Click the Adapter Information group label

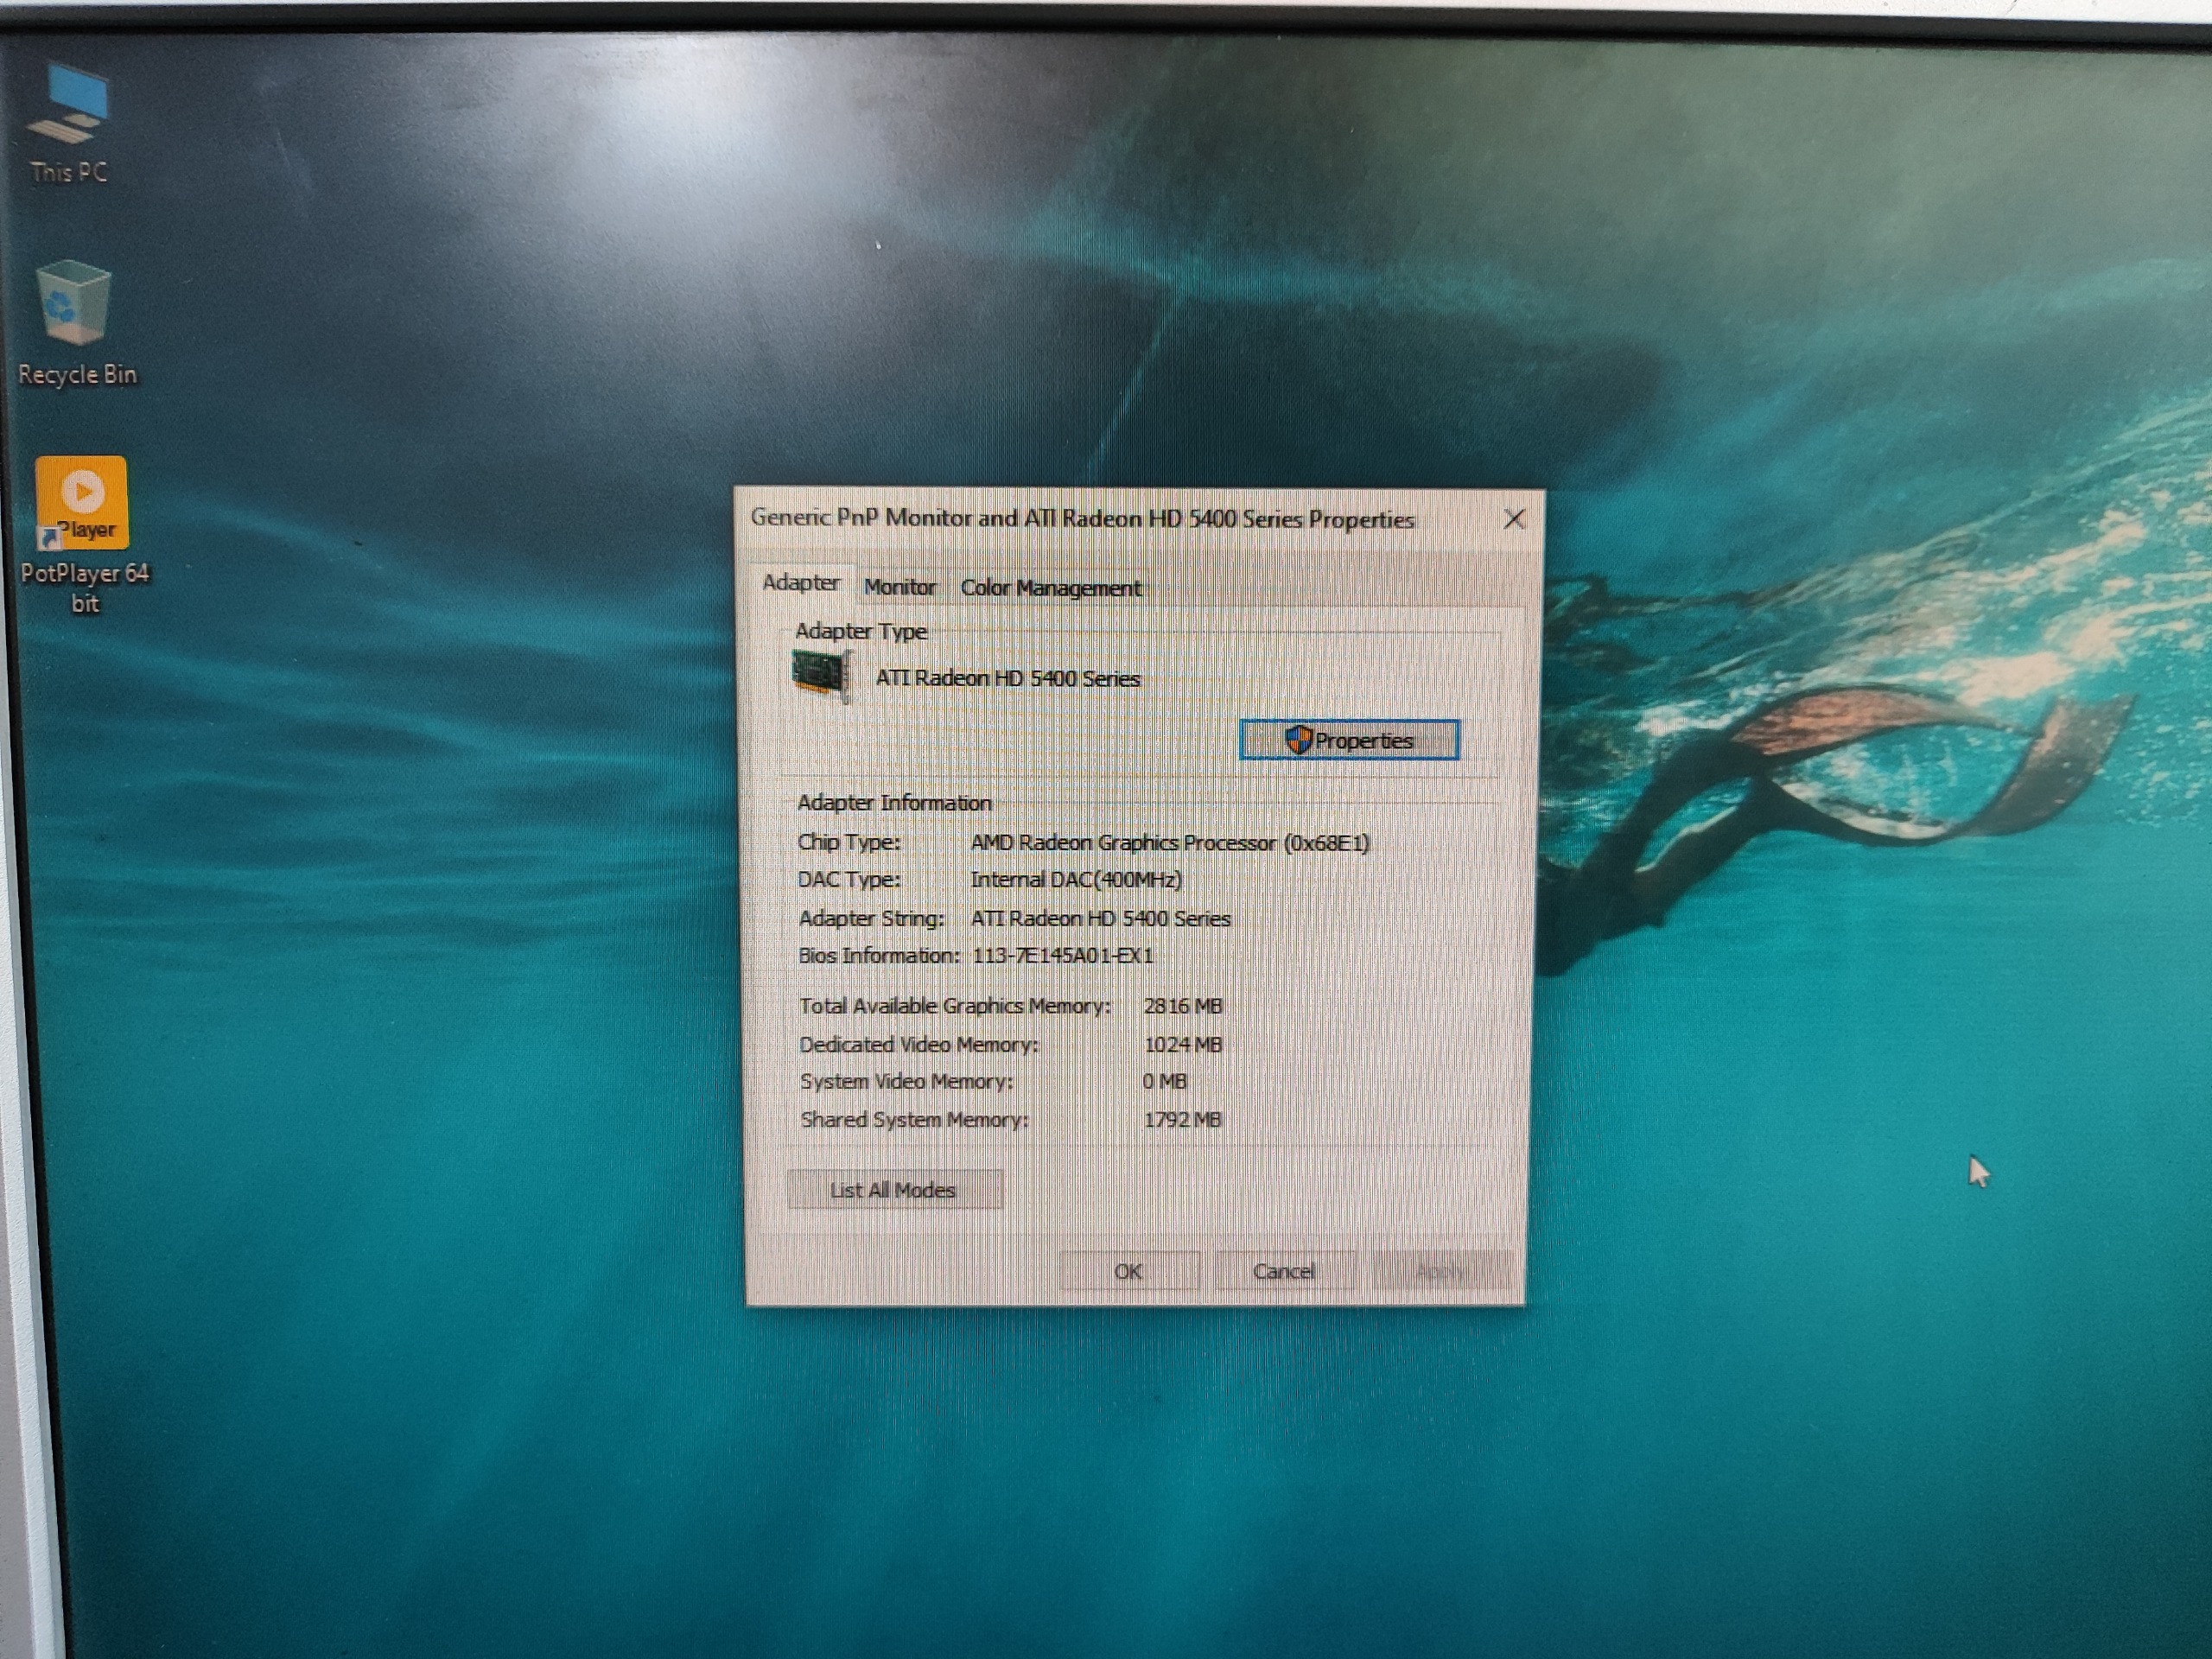click(894, 802)
